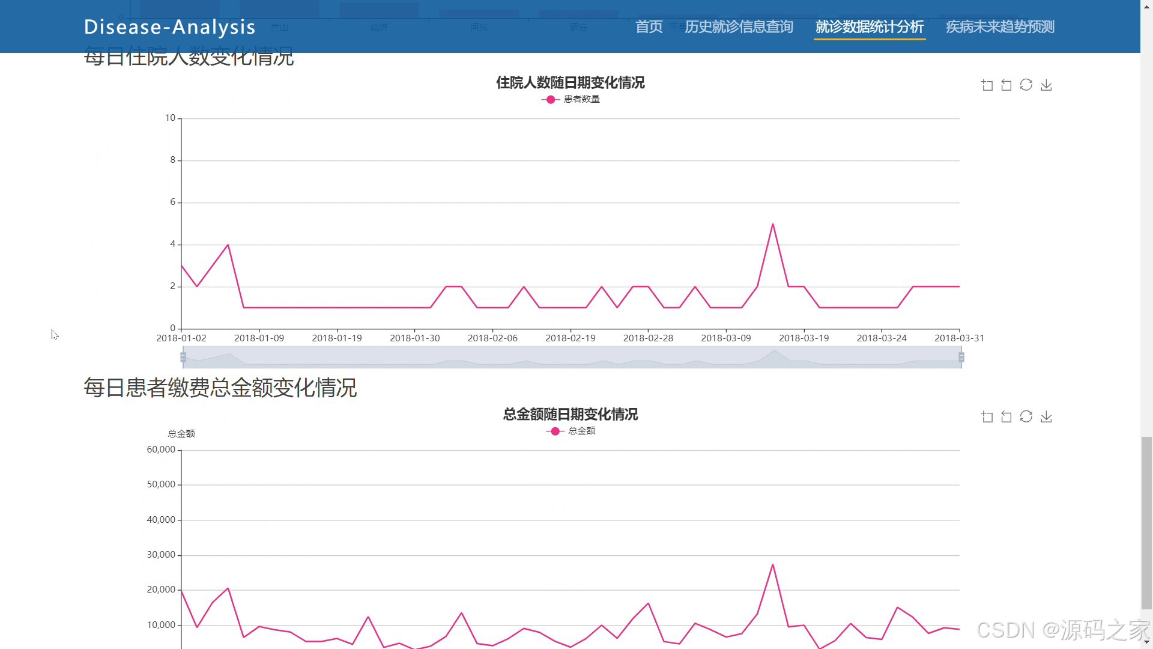Click the left handle of the data zoom slider
The height and width of the screenshot is (649, 1153).
[x=183, y=358]
